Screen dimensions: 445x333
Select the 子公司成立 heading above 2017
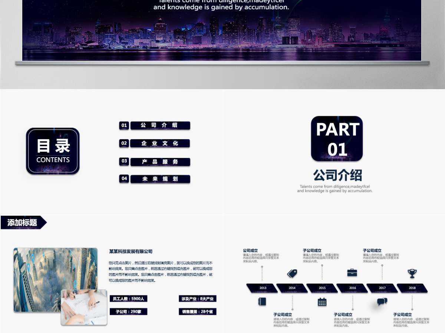pos(372,250)
